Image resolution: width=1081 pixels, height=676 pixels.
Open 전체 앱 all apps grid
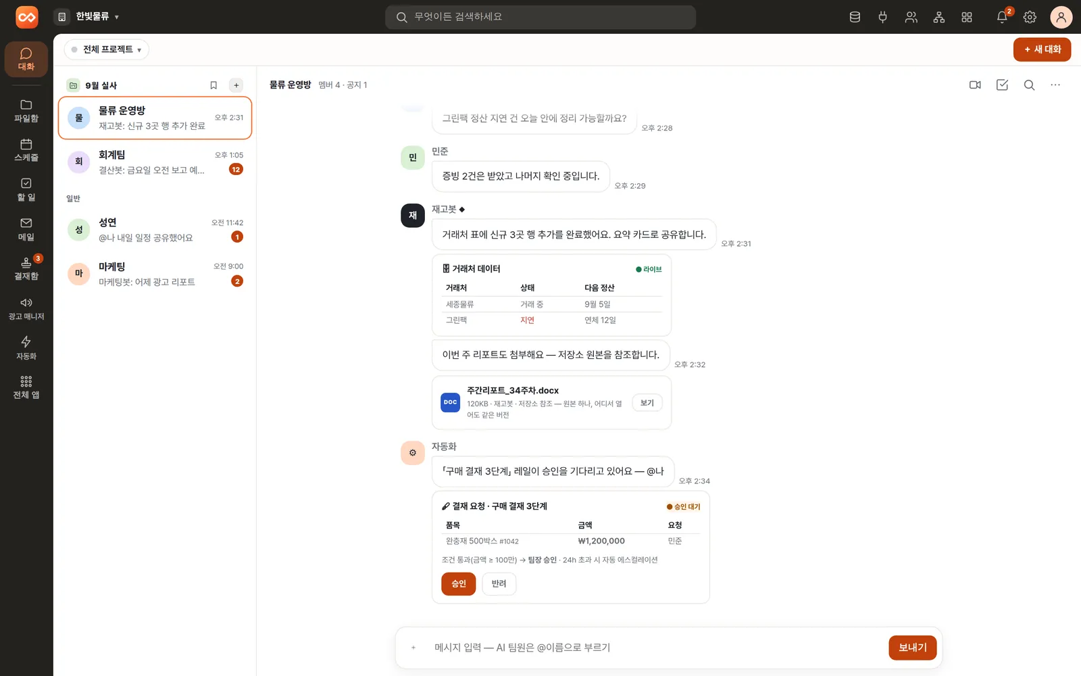(26, 387)
